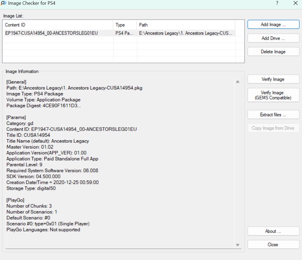Close the window with the title bar X

[x=295, y=3]
